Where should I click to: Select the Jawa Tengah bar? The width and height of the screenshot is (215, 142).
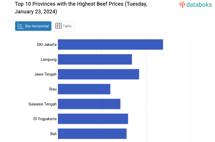tap(98, 74)
